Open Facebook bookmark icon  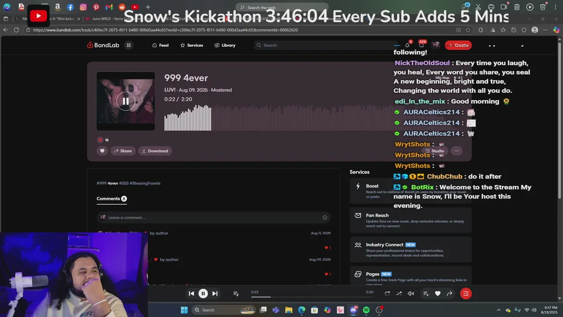[x=70, y=7]
